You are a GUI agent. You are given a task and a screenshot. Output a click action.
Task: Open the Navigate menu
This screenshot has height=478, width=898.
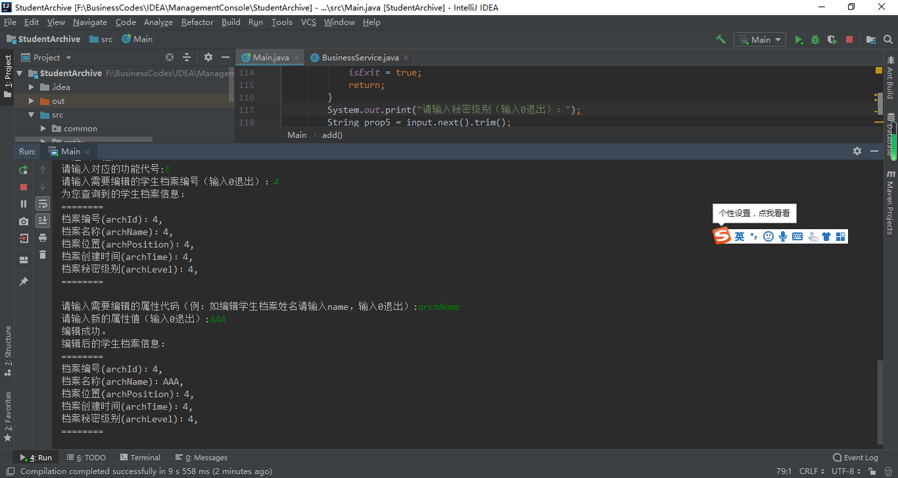pyautogui.click(x=90, y=22)
